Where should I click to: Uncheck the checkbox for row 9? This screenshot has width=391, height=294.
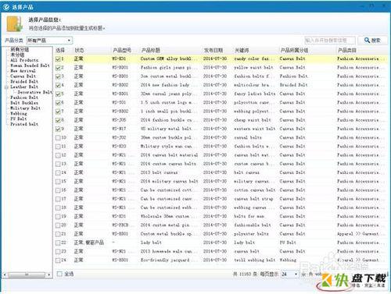tap(58, 129)
